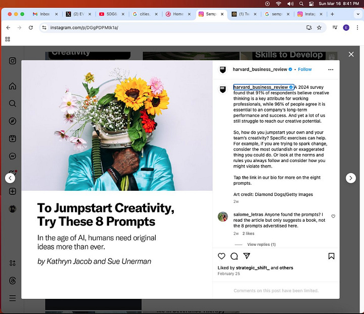
Task: Go to previous post arrow
Action: pos(10,178)
